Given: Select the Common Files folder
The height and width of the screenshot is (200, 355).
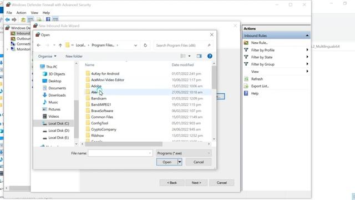Looking at the screenshot, I should coord(102,117).
